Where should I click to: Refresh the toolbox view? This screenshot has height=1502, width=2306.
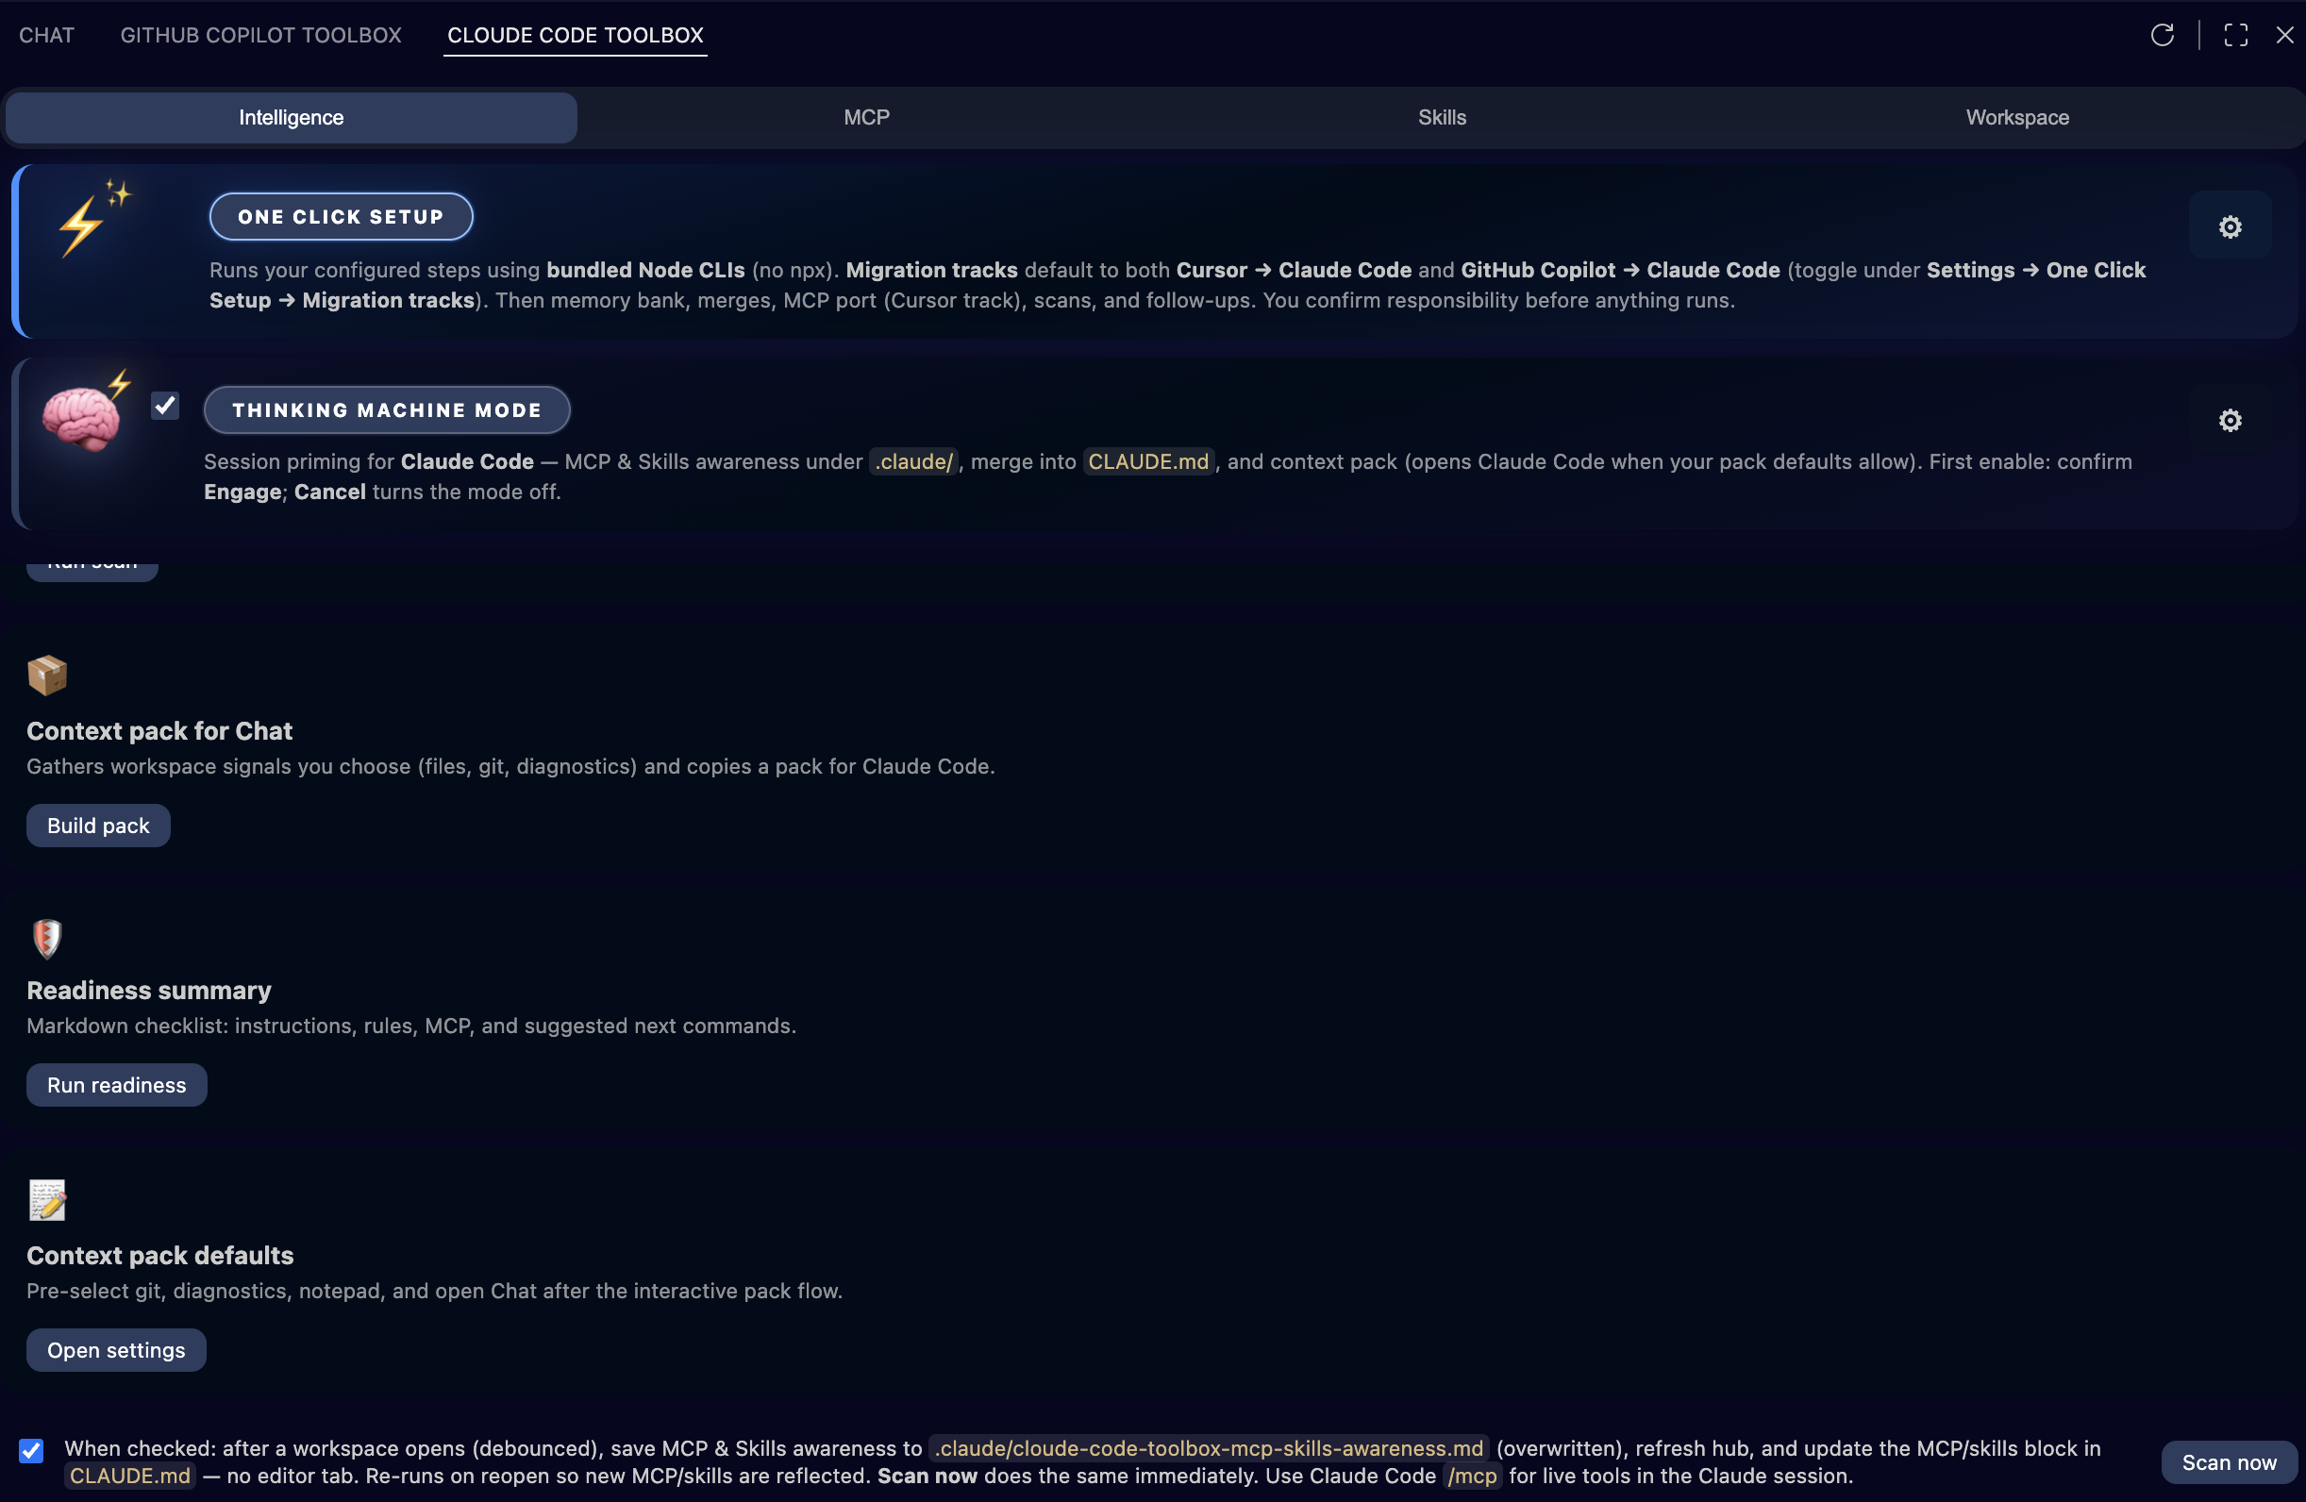[x=2164, y=35]
